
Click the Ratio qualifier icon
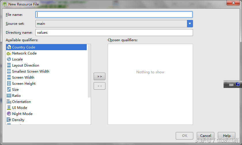(9, 96)
